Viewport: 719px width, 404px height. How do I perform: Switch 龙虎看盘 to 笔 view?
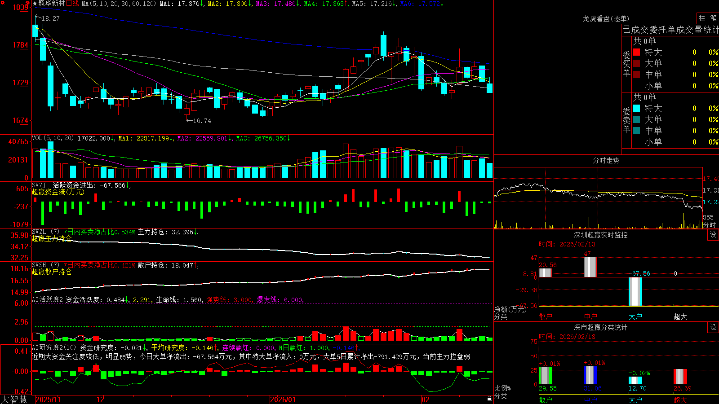[x=713, y=18]
